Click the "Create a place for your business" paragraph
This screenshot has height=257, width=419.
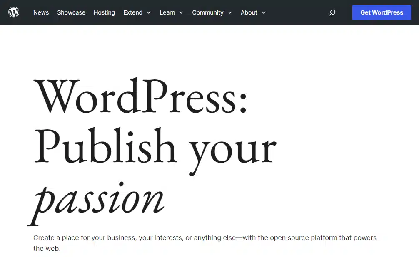coord(205,243)
